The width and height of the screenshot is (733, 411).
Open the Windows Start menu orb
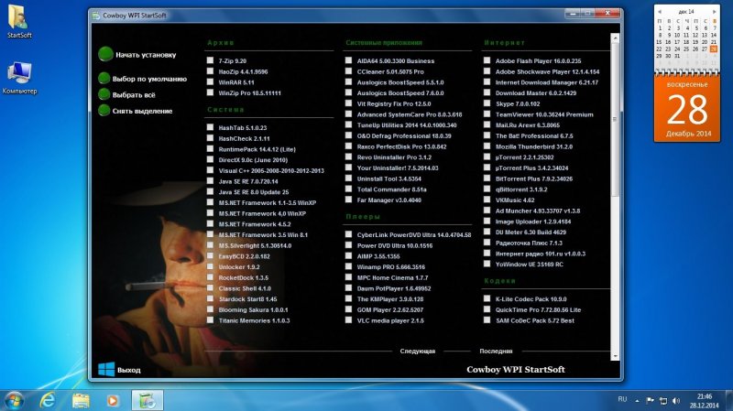tap(14, 400)
